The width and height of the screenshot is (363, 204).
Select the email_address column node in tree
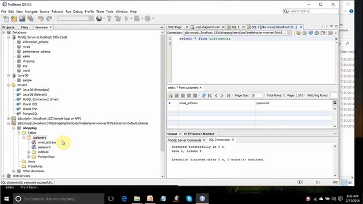click(x=47, y=142)
